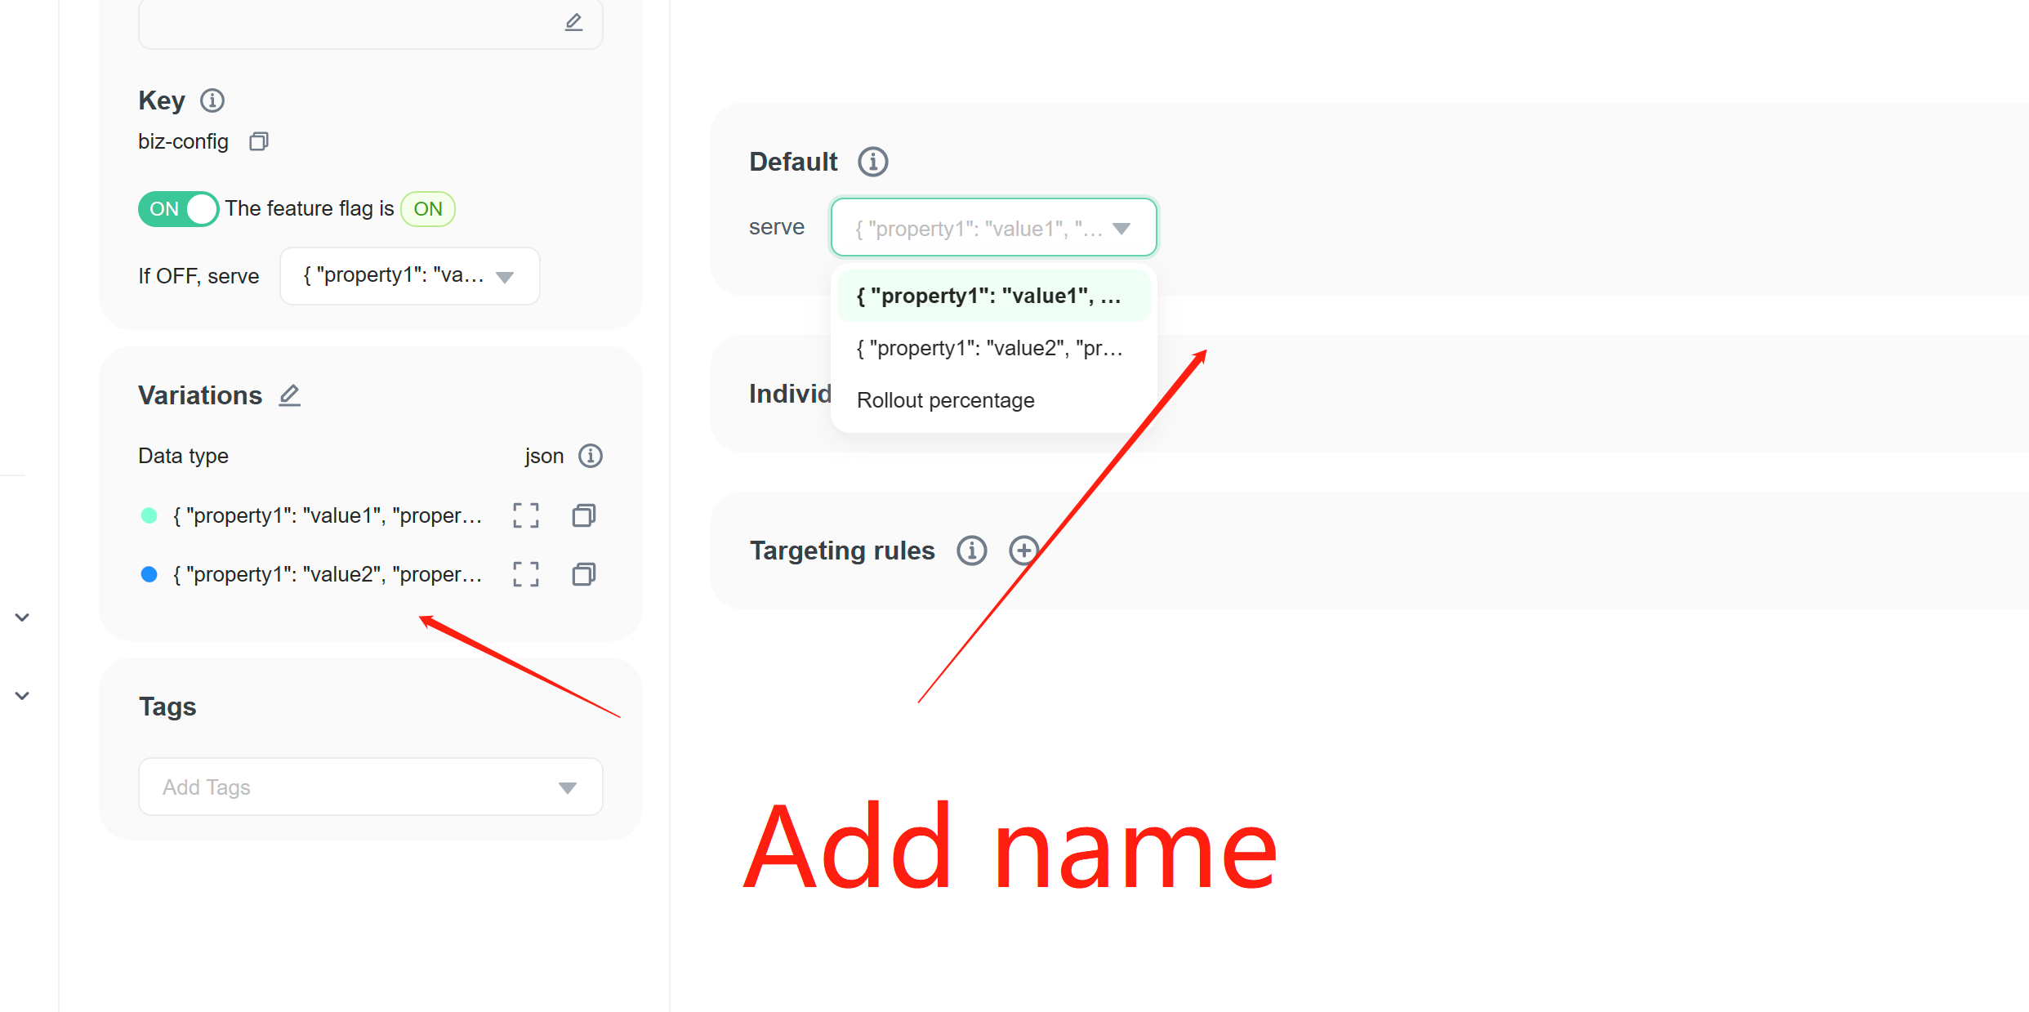Select Rollout percentage from the dropdown
The image size is (2029, 1012).
(945, 399)
